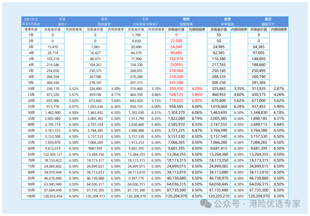The height and width of the screenshot is (216, 310).
Task: Select the red value '152,970'
Action: coord(176,59)
